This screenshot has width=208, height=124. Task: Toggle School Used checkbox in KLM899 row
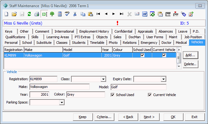pos(142,55)
